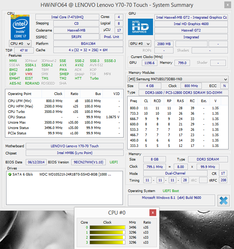234x249 pixels.
Task: Select the CPU LFM (Min) row
Action: tap(64, 101)
